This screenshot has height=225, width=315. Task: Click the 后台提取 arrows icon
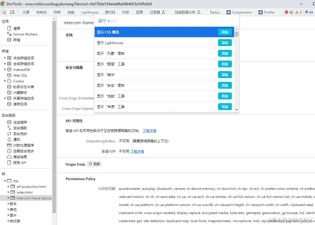[x=9, y=128]
